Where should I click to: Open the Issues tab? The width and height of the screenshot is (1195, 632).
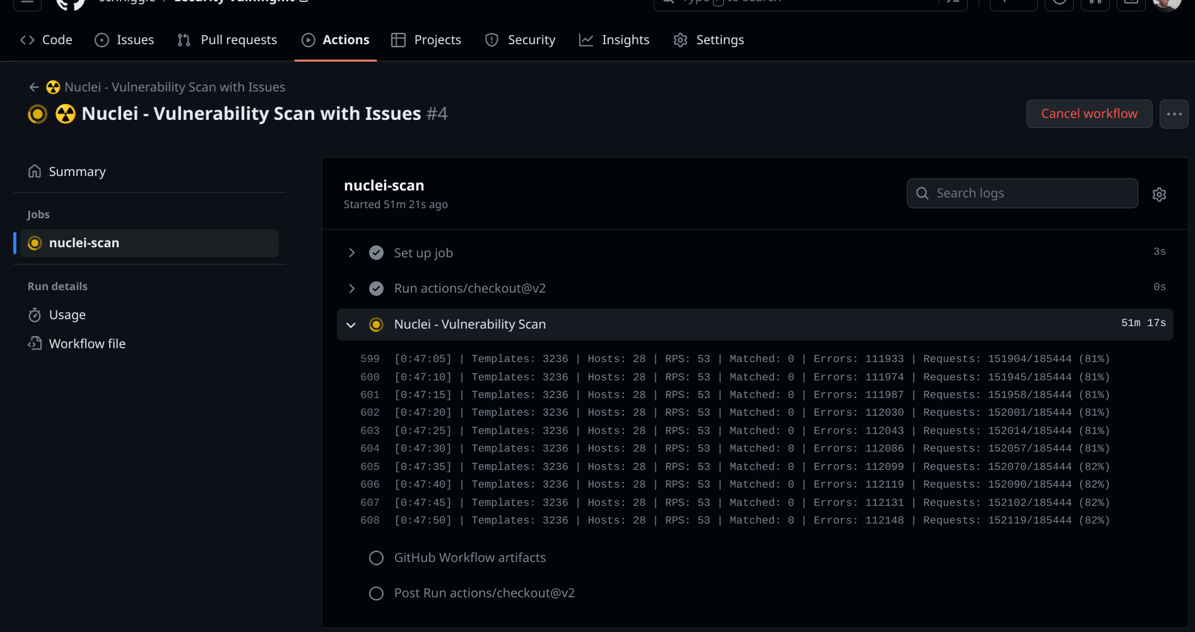coord(124,40)
